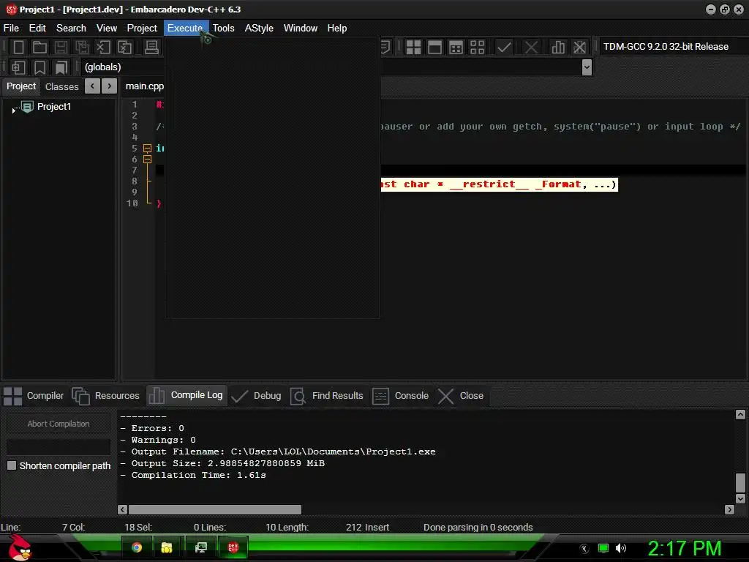
Task: Open the function list dropdown arrow
Action: point(587,67)
